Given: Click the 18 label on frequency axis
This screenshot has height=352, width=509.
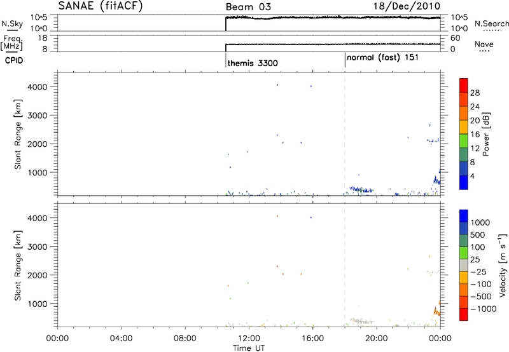Looking at the screenshot, I should point(43,38).
